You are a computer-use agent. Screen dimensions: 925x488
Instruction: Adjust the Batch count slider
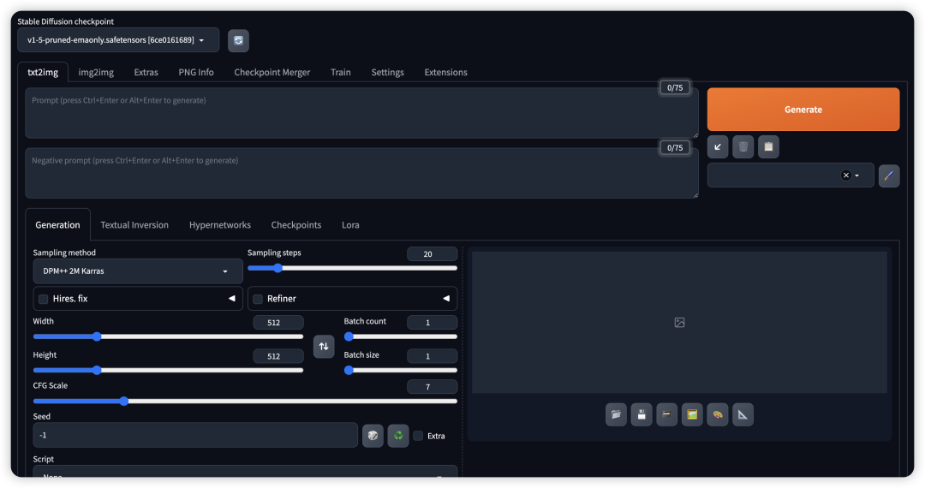401,336
